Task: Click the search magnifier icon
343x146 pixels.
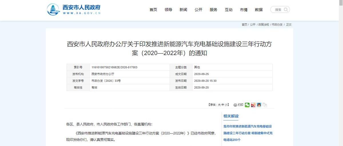Action: 286,10
